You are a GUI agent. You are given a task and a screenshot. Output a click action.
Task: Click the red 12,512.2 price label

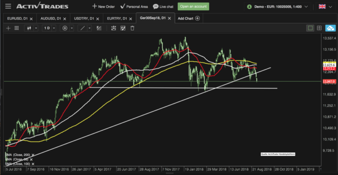coord(329,68)
